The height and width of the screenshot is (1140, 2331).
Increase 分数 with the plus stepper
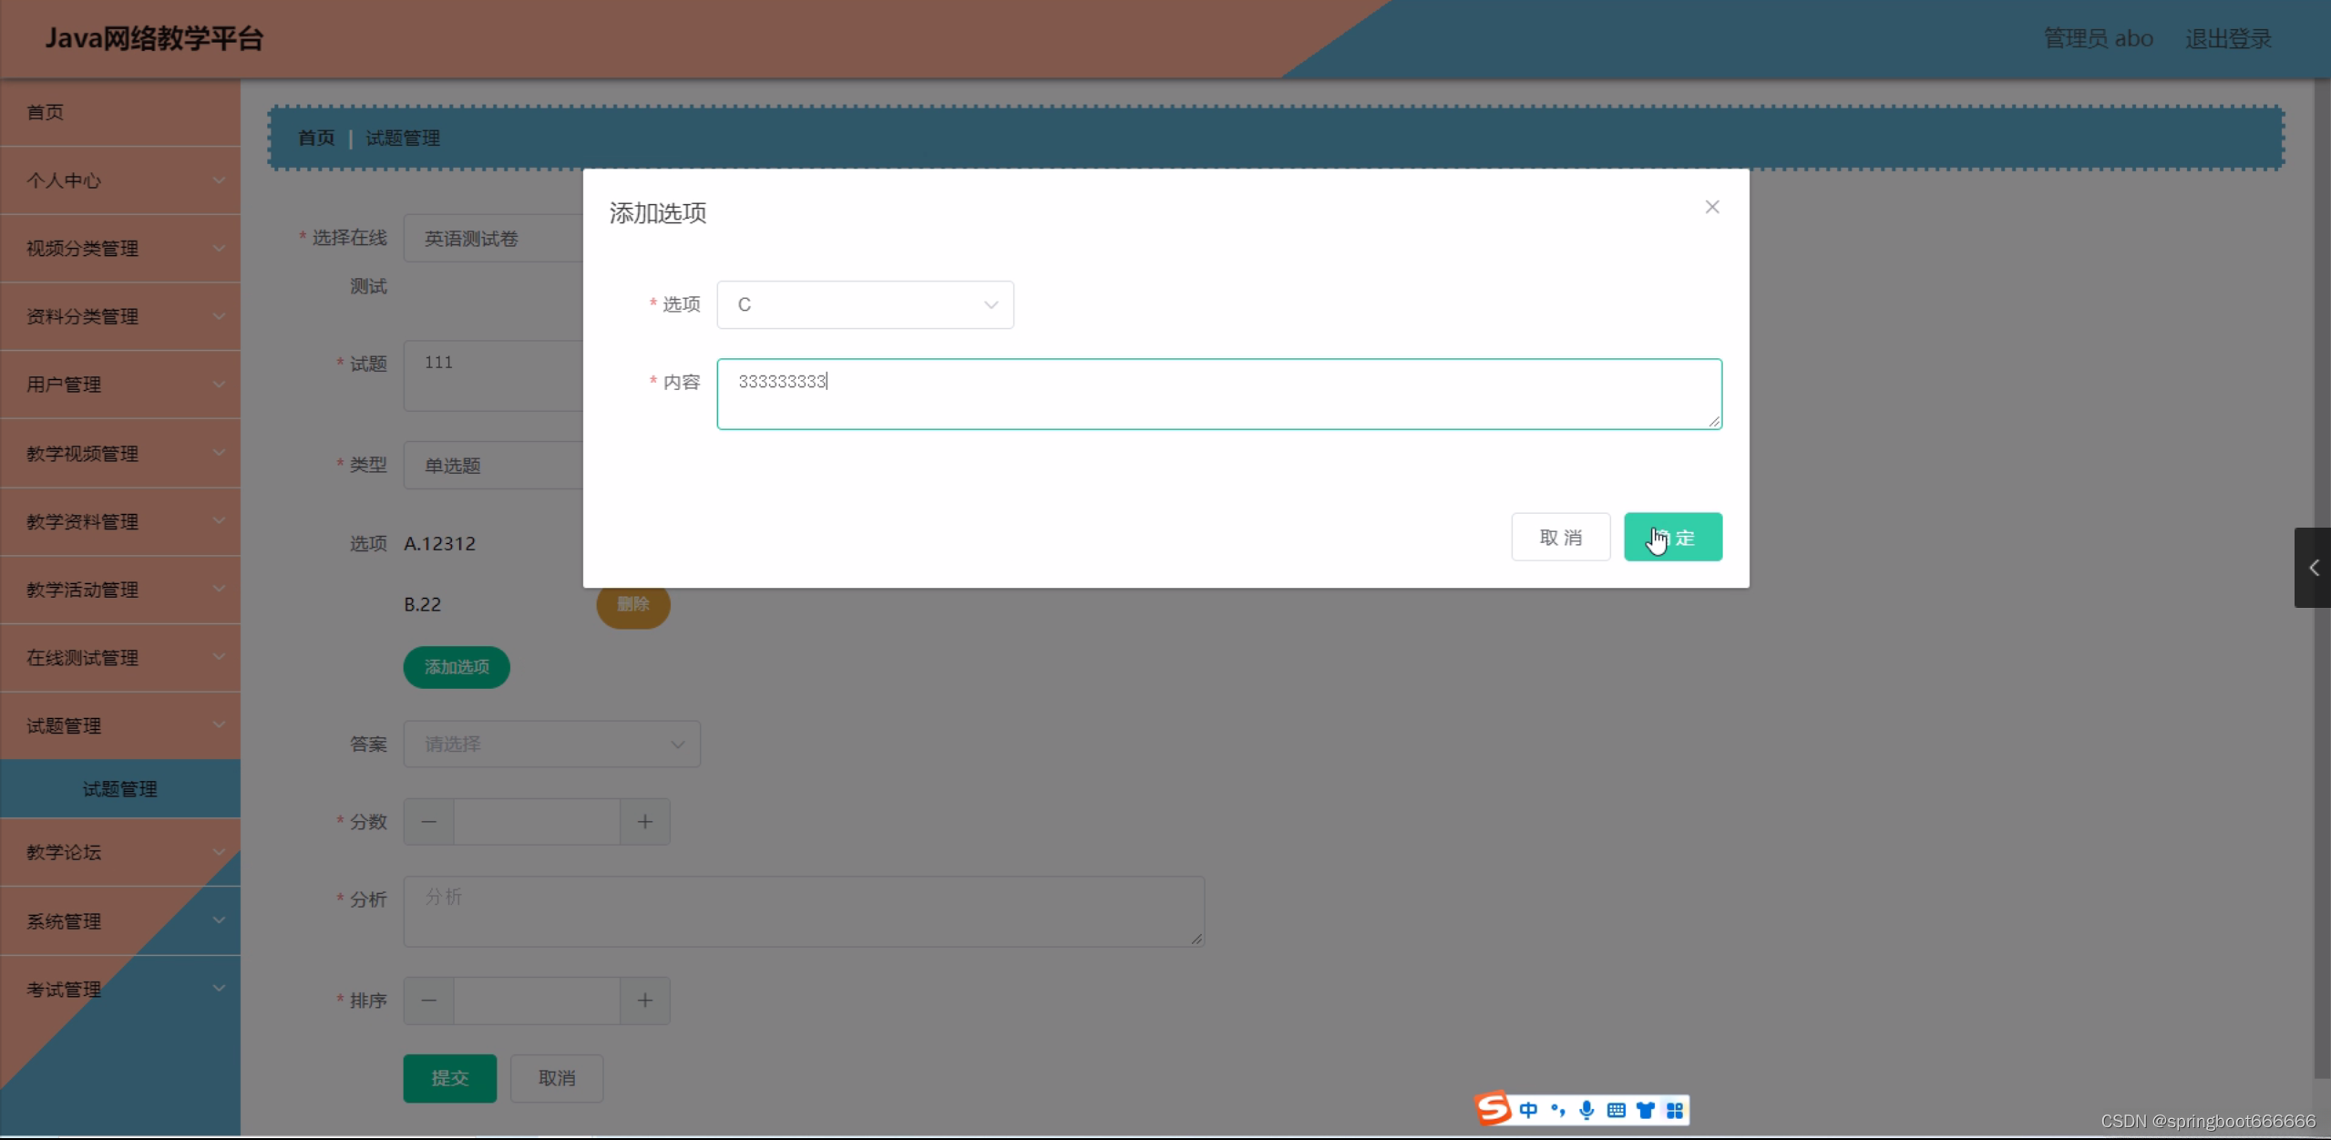click(644, 822)
